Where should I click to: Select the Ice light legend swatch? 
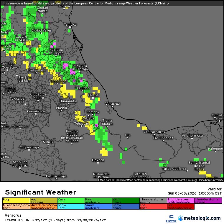153,206
